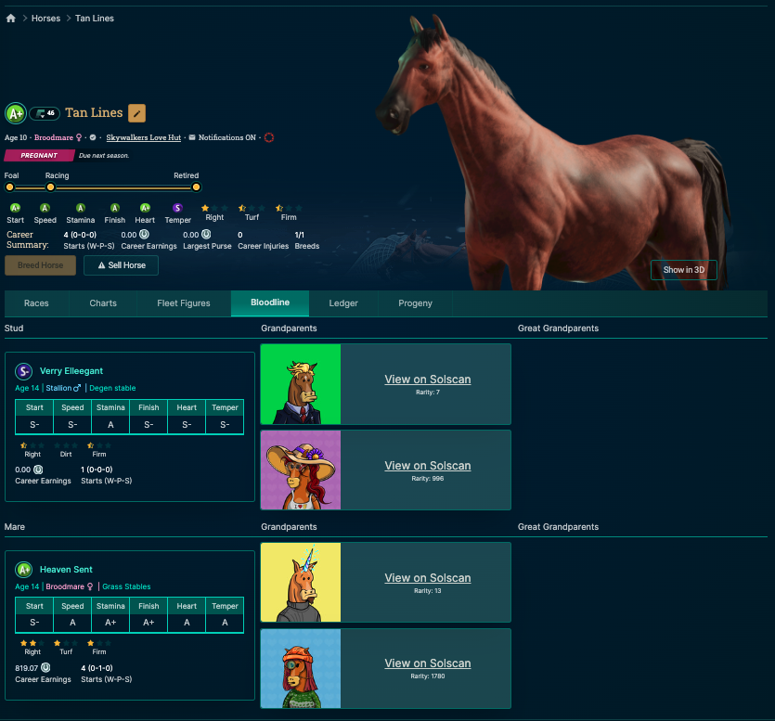775x721 pixels.
Task: Click Verry Elleegant's Firm star rating
Action: tap(99, 445)
